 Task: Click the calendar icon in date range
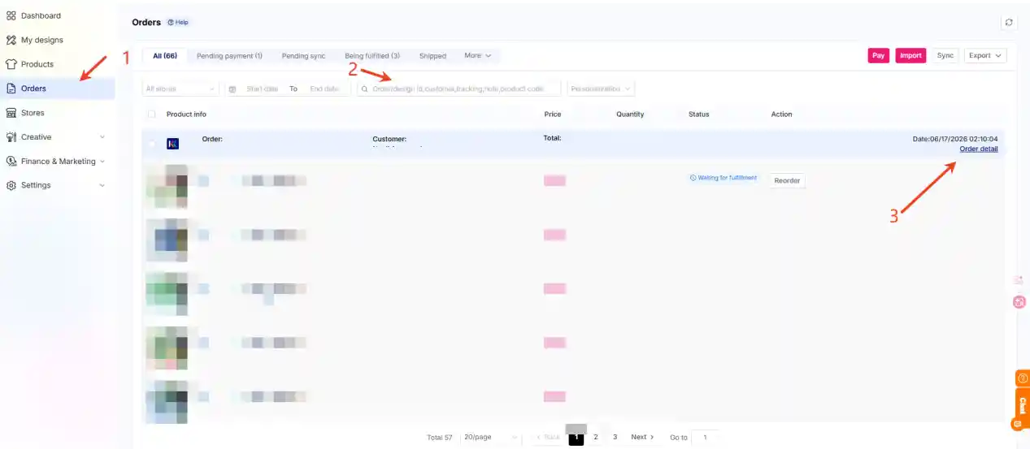point(233,89)
